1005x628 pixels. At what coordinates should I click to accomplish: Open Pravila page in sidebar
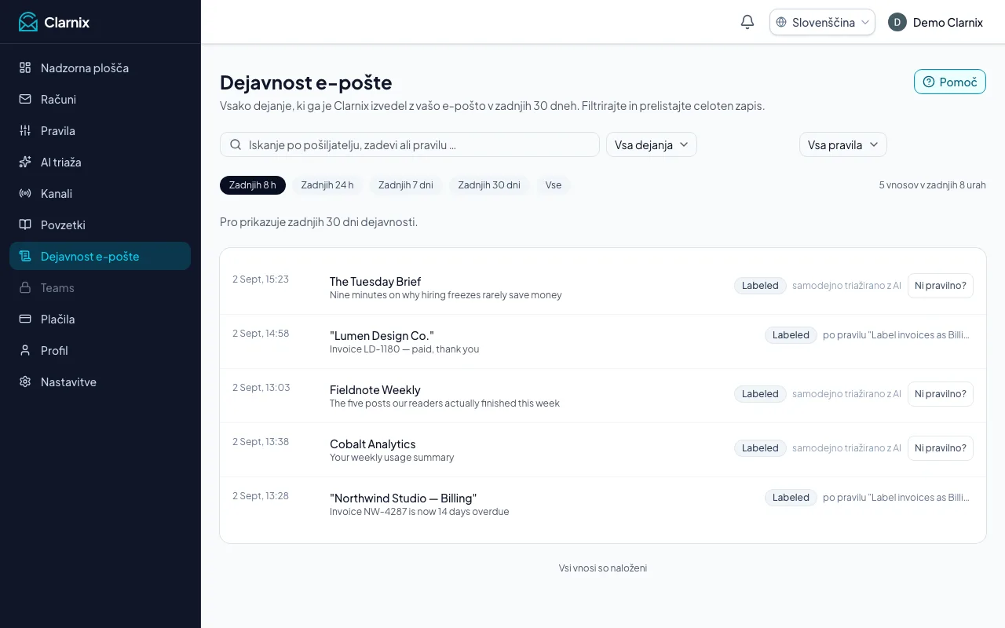coord(100,130)
